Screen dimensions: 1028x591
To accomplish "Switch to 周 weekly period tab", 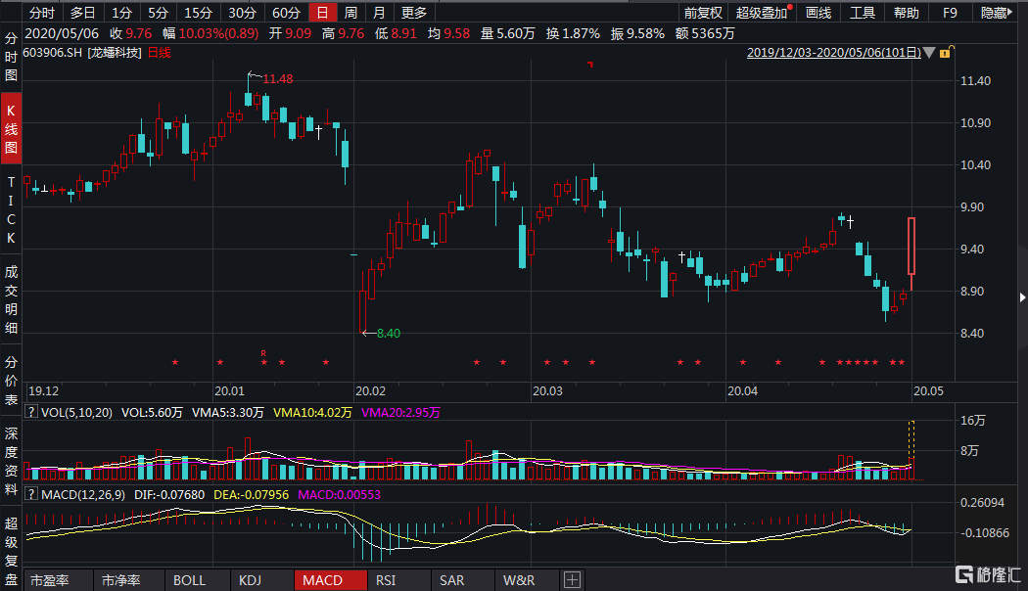I will click(350, 13).
